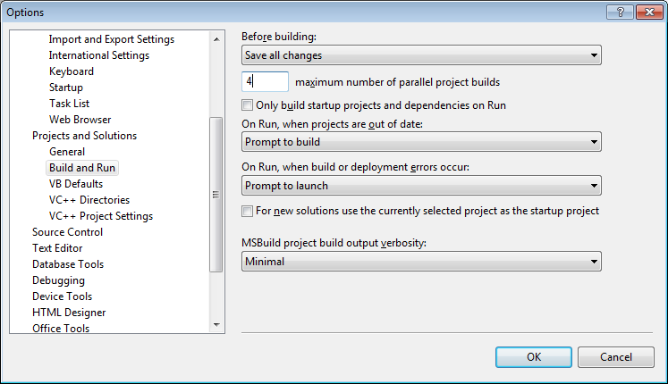This screenshot has height=384, width=668.
Task: Click the Help question mark button
Action: tap(619, 12)
